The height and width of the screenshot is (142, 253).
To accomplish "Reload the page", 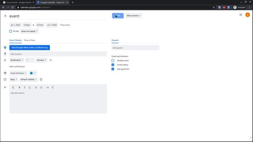I will click(12, 7).
